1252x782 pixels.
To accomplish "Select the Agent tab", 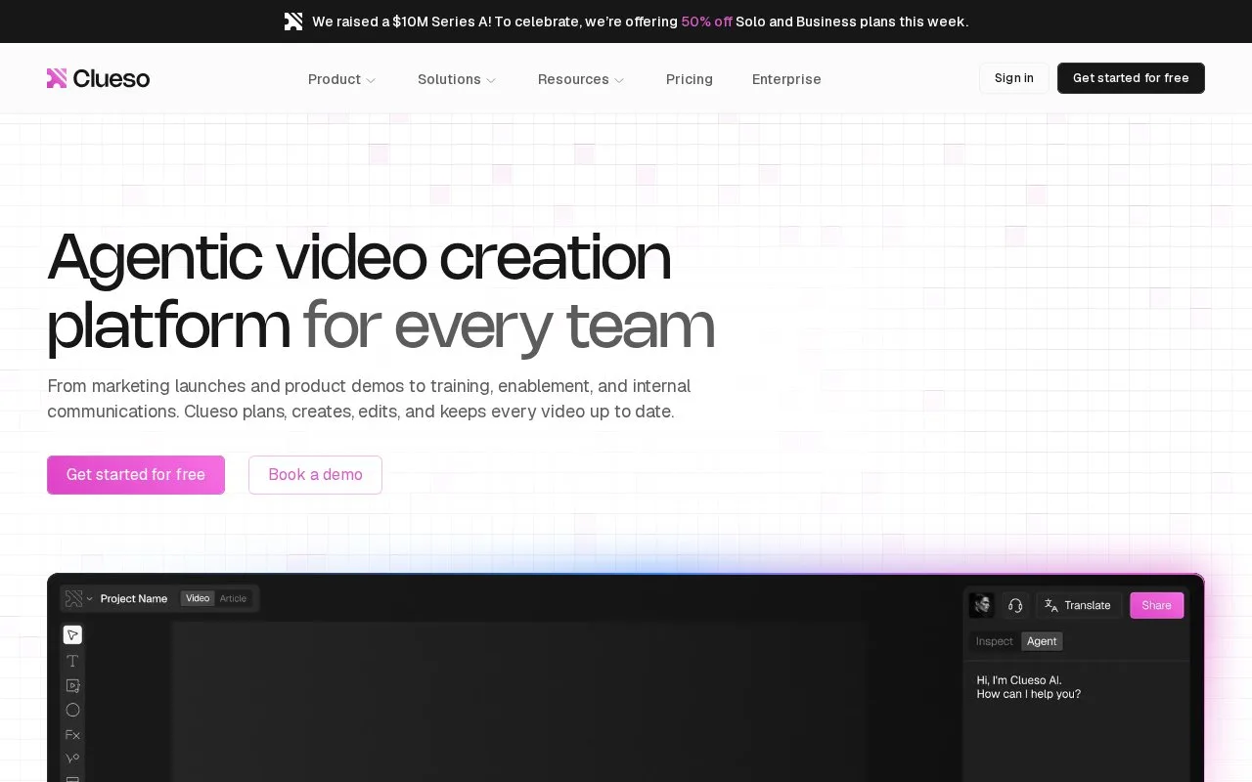I will 1042,641.
